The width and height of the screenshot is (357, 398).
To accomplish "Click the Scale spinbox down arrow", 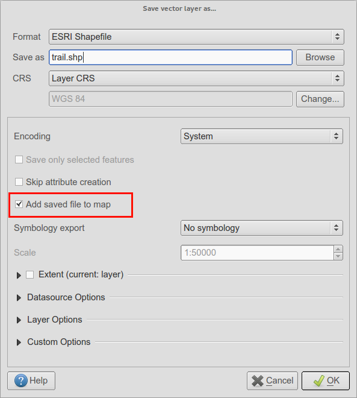I will point(338,256).
